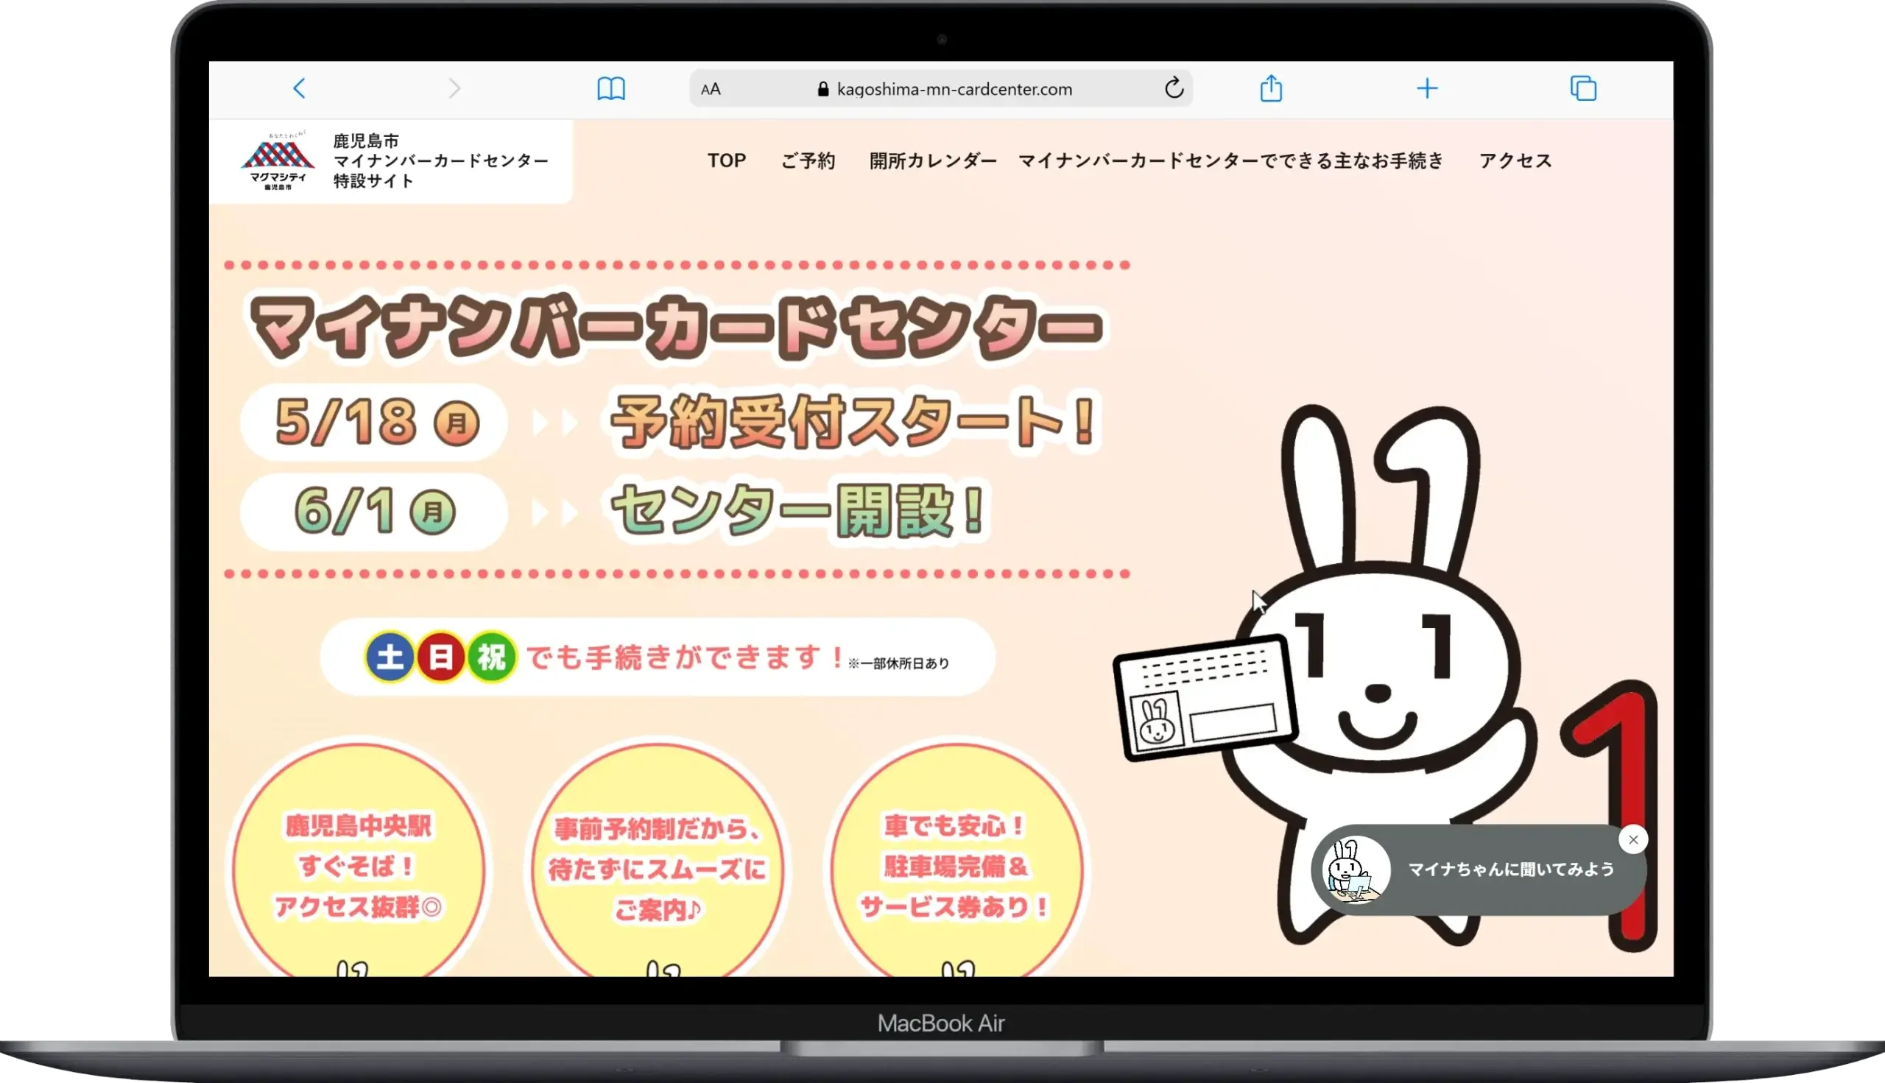Click the マグマシティ鹿児島市 logo
Viewport: 1885px width, 1083px height.
[x=278, y=160]
